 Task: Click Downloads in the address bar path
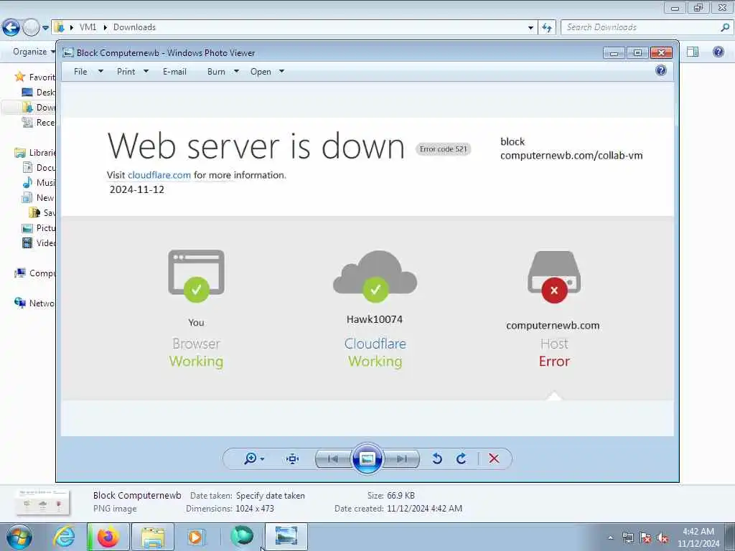(134, 27)
